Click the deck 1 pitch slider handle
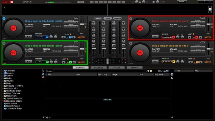Image resolution: width=215 pixels, height=121 pixels. (x=82, y=24)
